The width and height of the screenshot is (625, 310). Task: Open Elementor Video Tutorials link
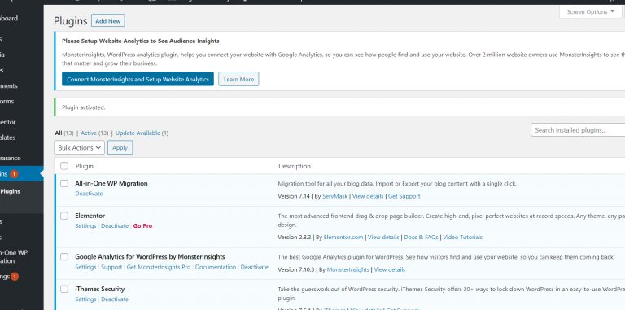click(463, 237)
